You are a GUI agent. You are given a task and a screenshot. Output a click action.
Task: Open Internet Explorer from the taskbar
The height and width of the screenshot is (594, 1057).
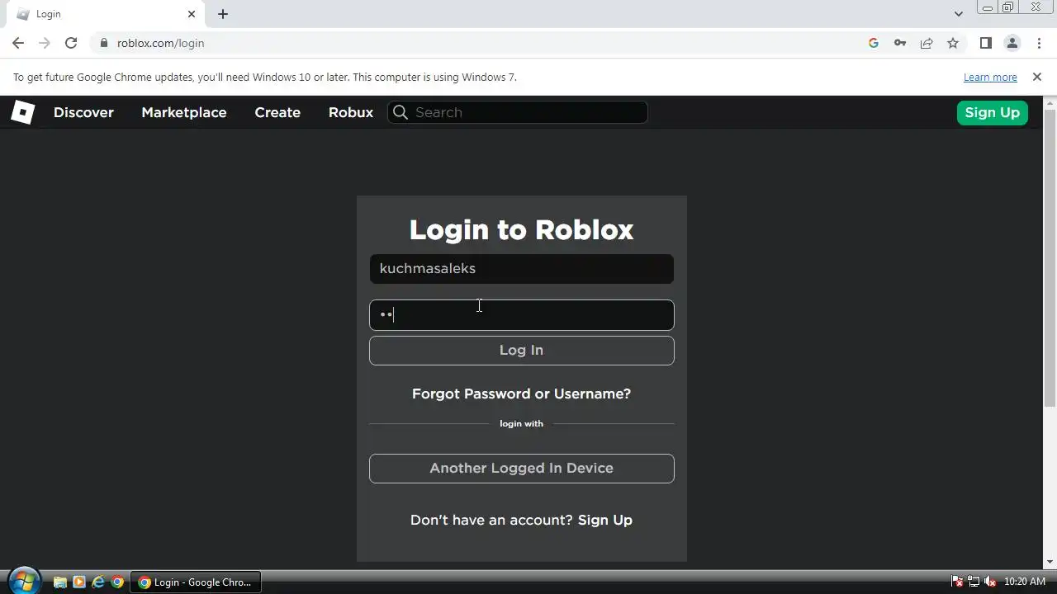tap(98, 582)
